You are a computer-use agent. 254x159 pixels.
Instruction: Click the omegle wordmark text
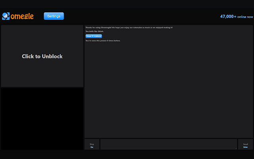[x=22, y=16]
